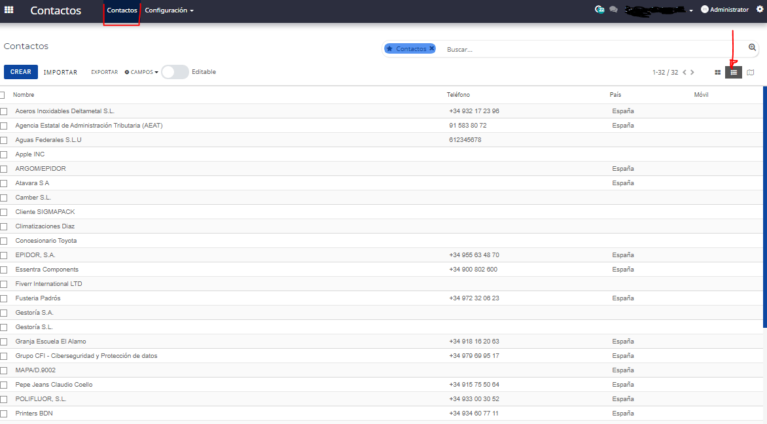767x424 pixels.
Task: Click the EXPORTAR button
Action: coord(104,72)
